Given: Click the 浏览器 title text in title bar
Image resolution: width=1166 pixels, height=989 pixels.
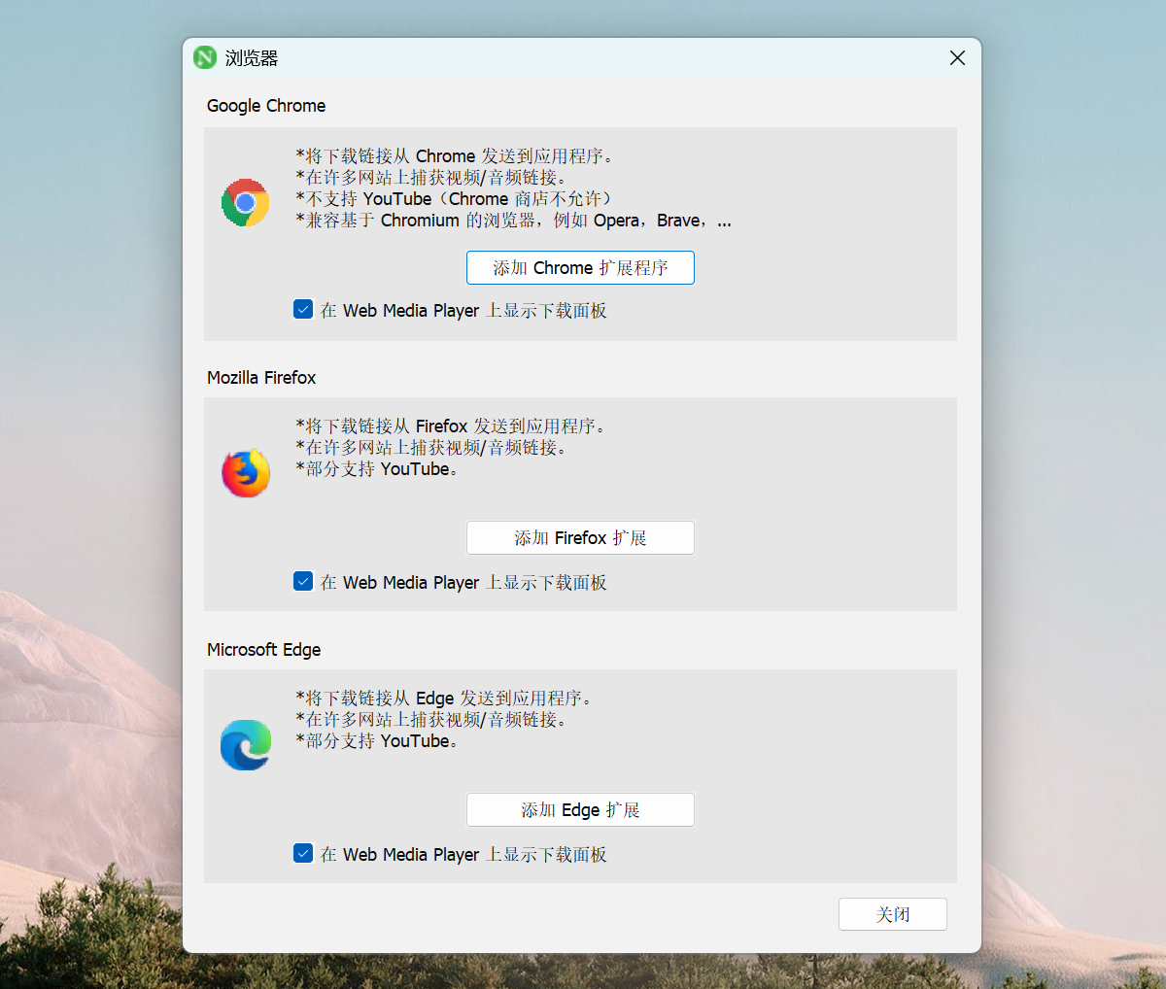Looking at the screenshot, I should [252, 58].
